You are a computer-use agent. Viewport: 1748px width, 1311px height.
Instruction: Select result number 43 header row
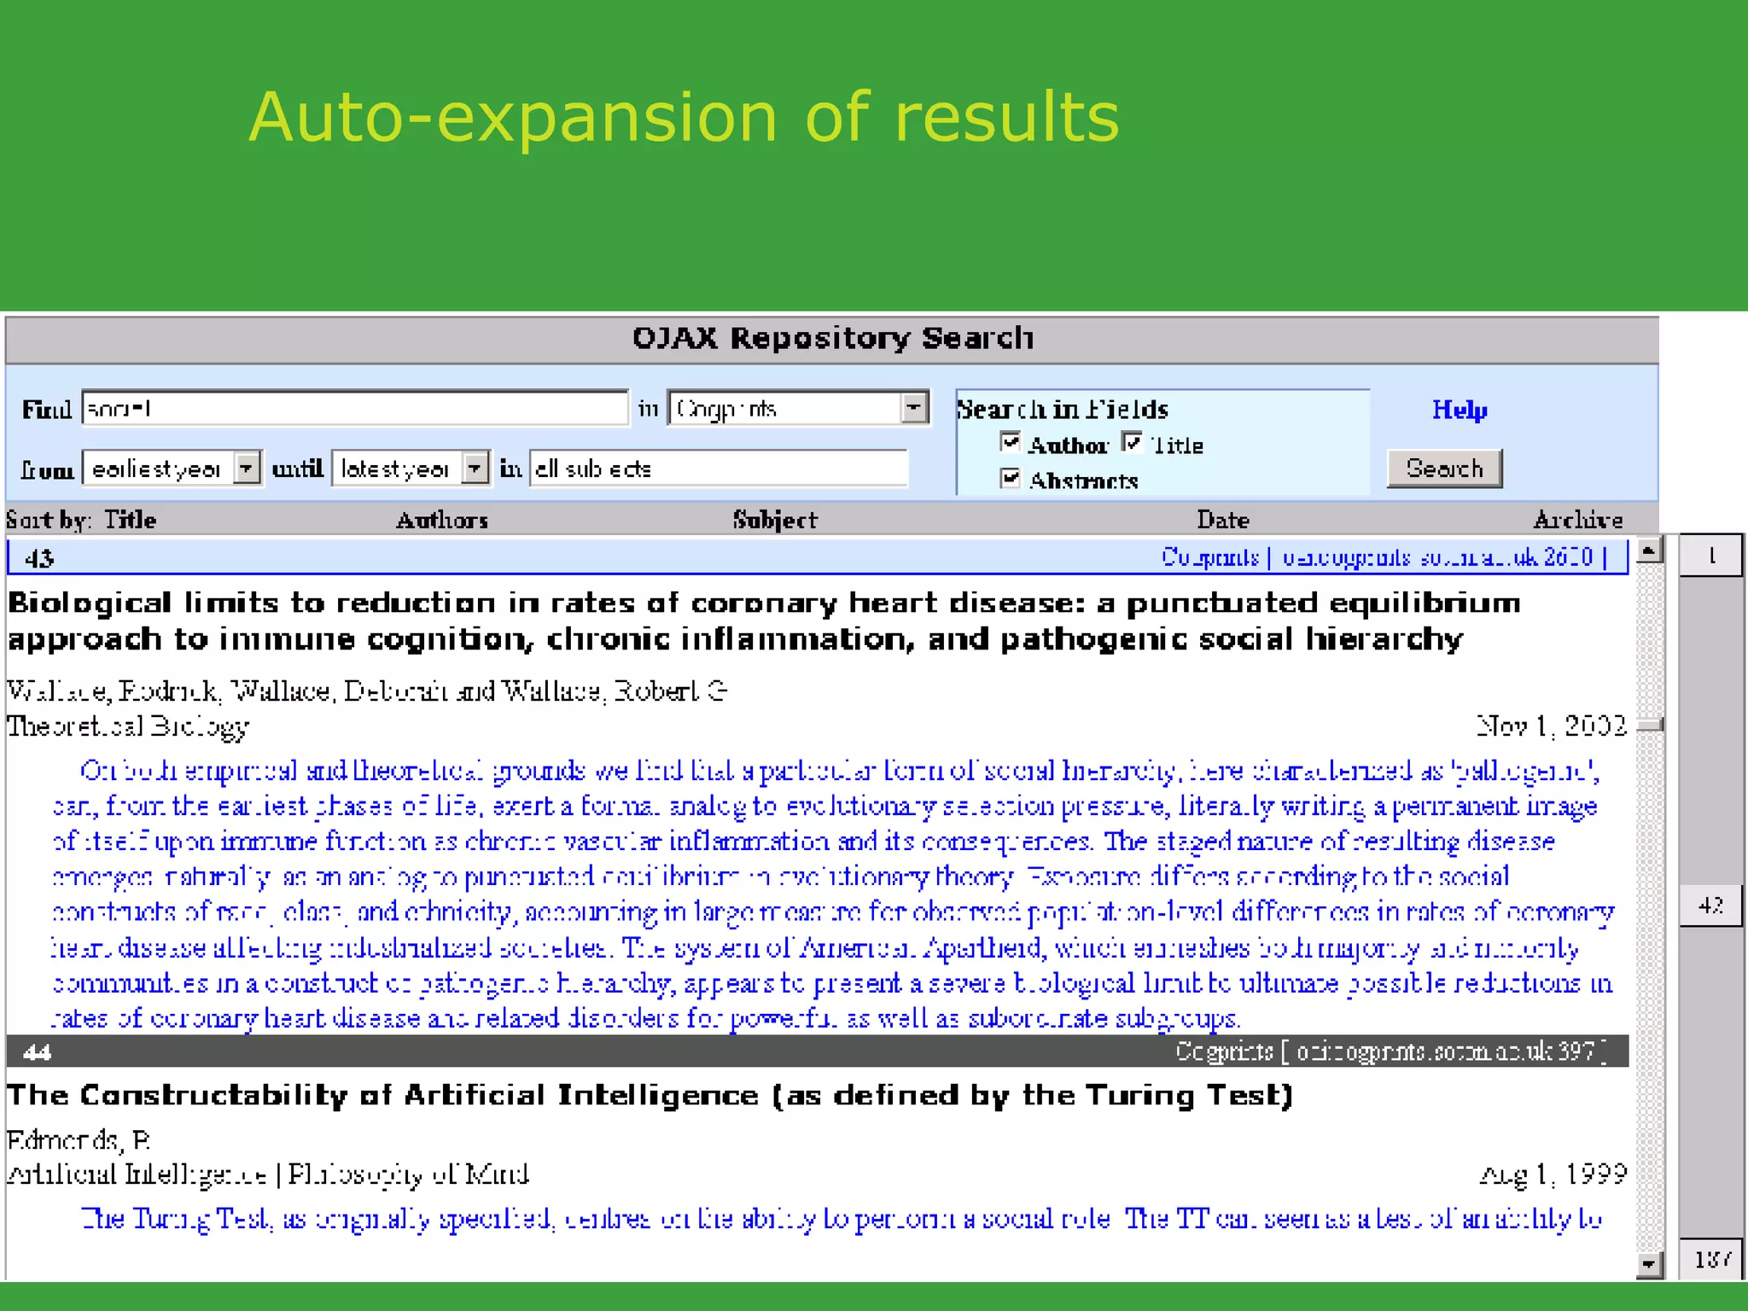coord(817,557)
